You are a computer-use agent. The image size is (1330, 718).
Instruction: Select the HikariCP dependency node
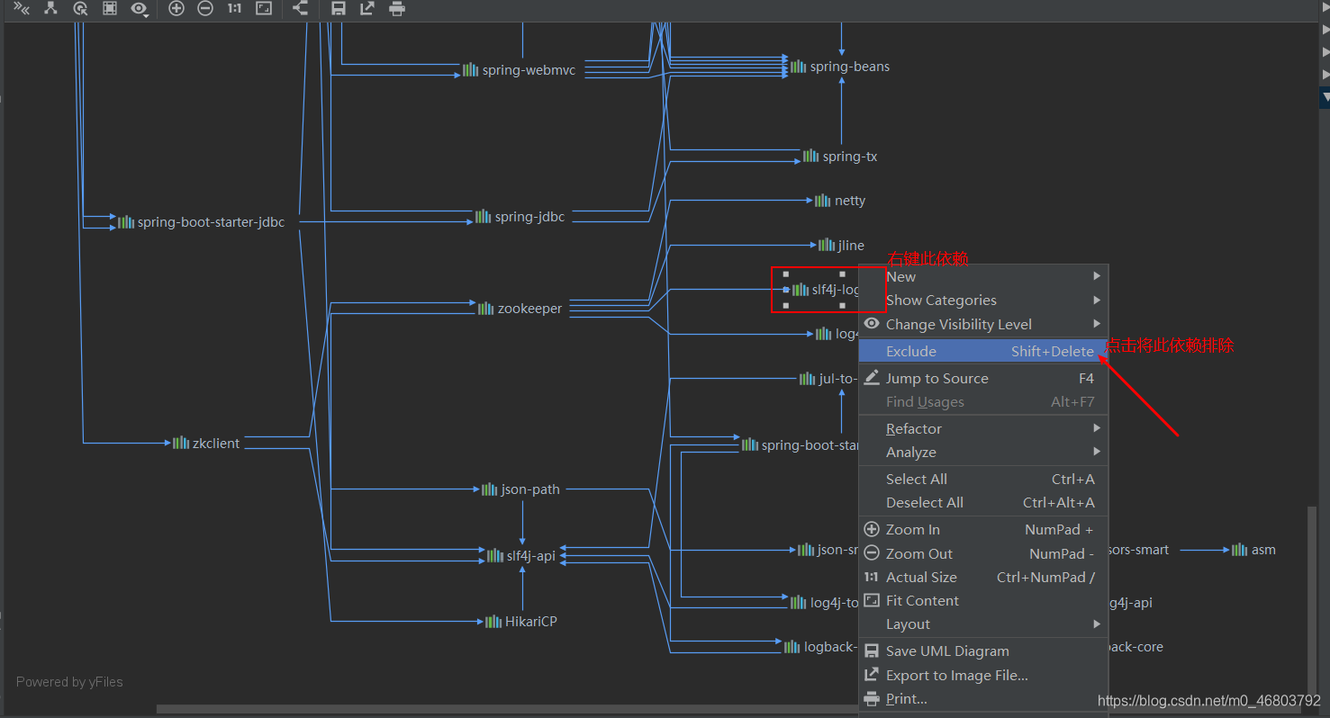pyautogui.click(x=521, y=621)
